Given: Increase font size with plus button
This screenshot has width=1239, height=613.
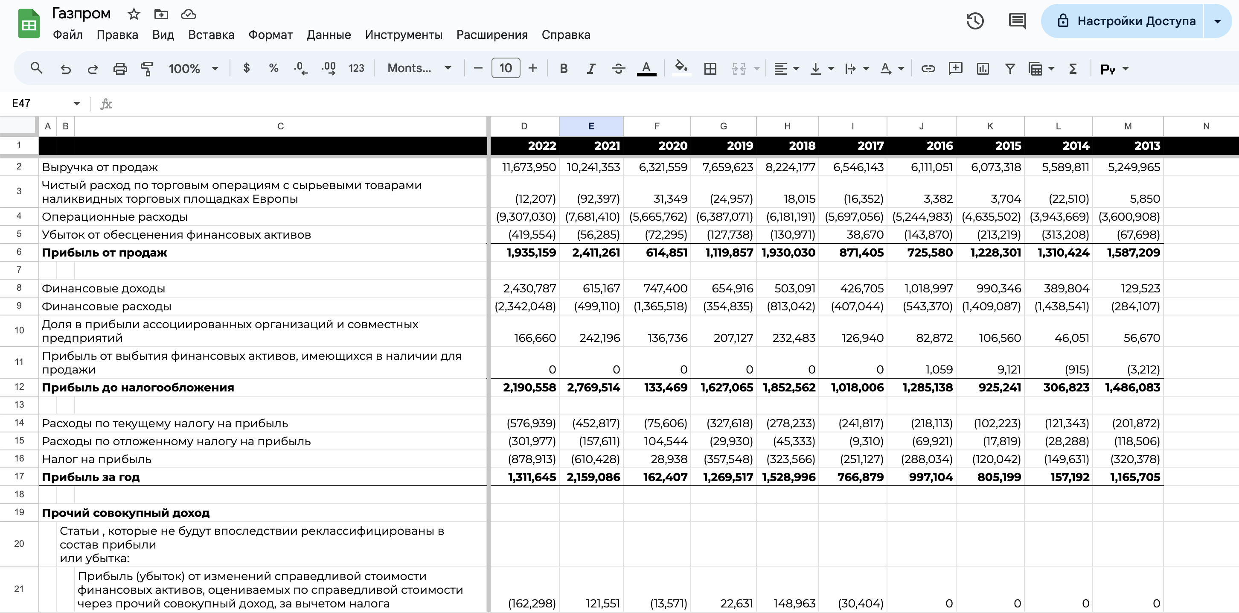Looking at the screenshot, I should tap(532, 68).
